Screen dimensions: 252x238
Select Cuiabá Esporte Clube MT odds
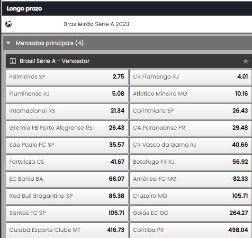67,230
